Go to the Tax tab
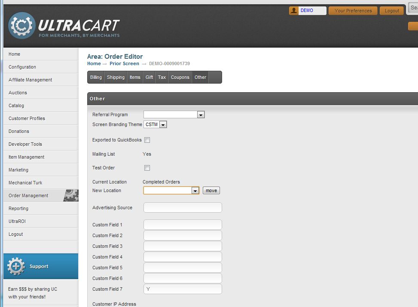Viewport: 418px width, 307px height. coord(162,77)
